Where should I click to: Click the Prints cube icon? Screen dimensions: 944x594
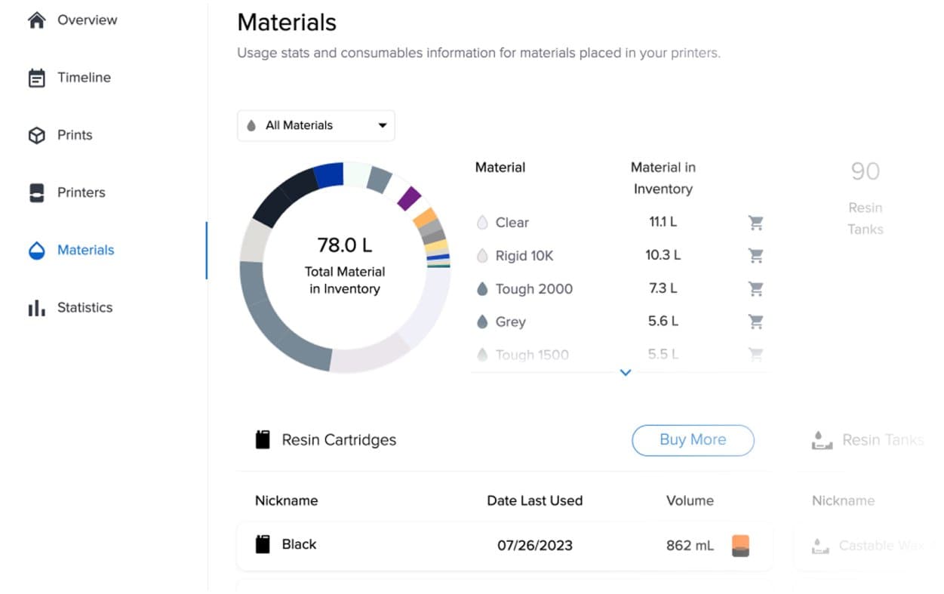[x=36, y=135]
